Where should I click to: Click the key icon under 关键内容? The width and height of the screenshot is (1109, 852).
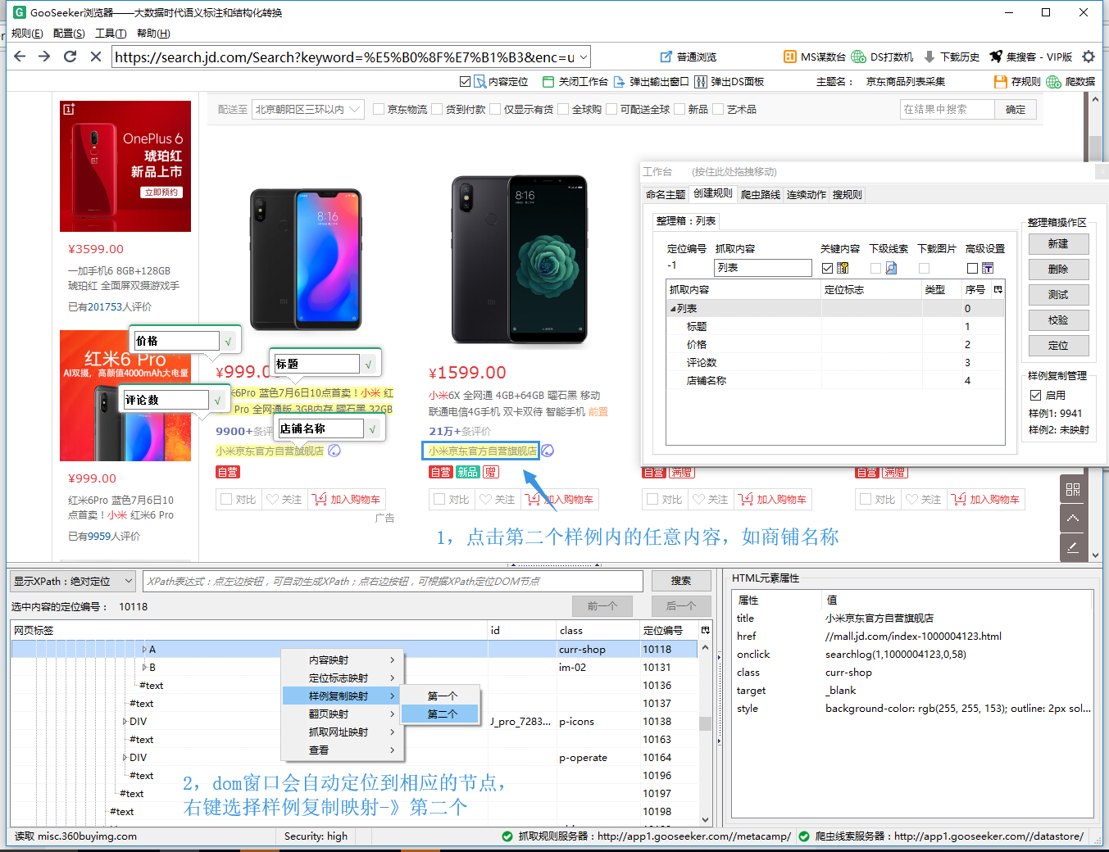pyautogui.click(x=843, y=268)
